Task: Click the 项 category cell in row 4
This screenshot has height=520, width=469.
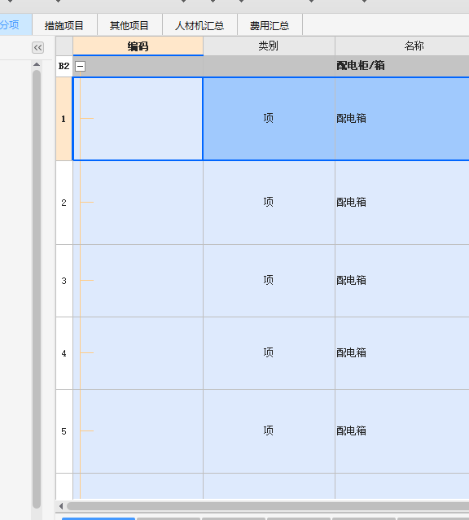Action: coord(269,353)
